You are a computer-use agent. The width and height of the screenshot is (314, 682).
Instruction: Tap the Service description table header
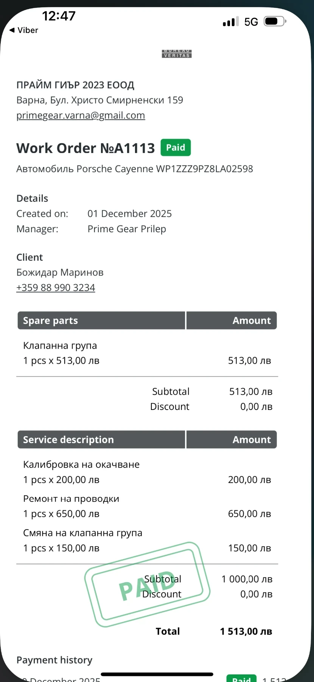(x=101, y=440)
